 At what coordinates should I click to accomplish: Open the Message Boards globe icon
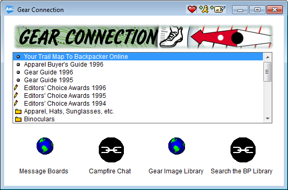(45, 146)
